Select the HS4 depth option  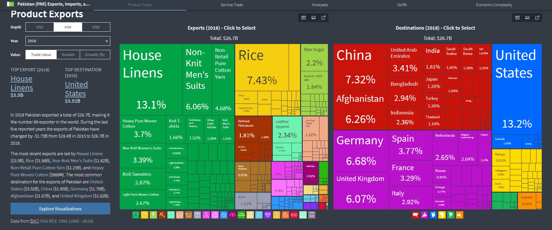click(68, 27)
